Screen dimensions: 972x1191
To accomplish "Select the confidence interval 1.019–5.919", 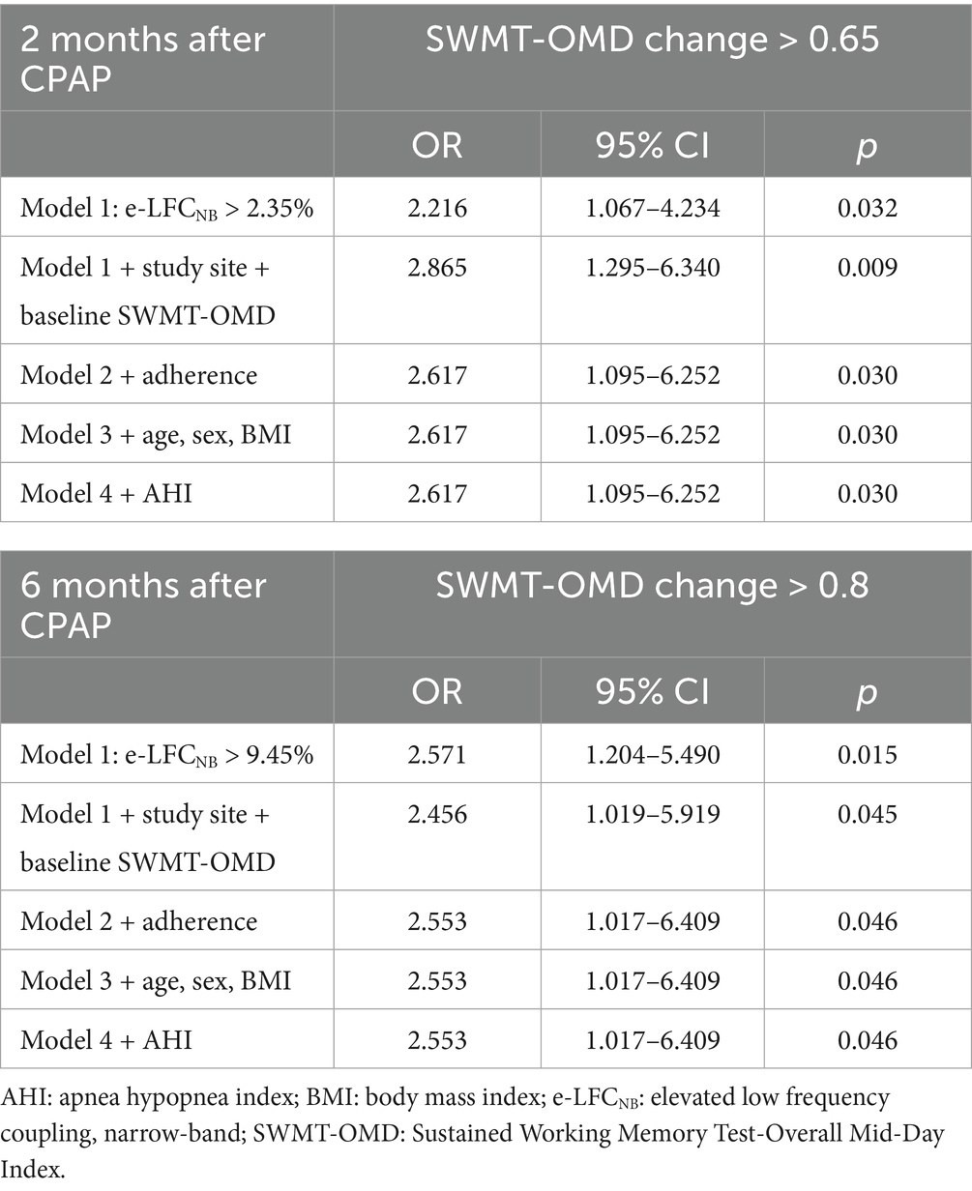I will click(x=652, y=813).
